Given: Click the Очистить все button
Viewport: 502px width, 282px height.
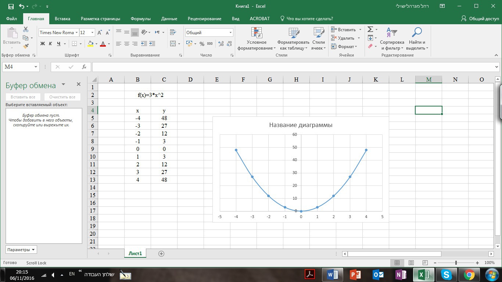Looking at the screenshot, I should [x=62, y=97].
